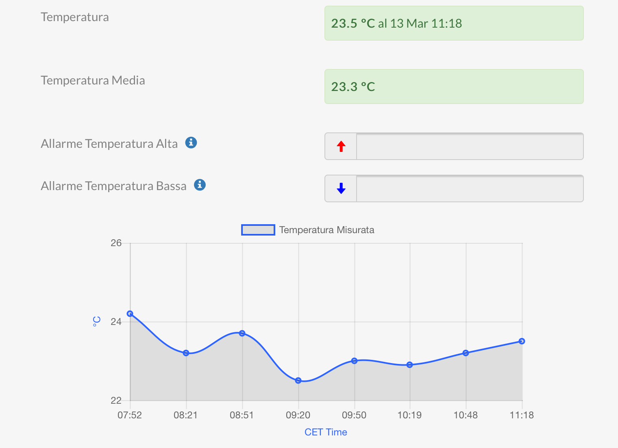Image resolution: width=618 pixels, height=448 pixels.
Task: Click the Temperatura Media label
Action: click(x=93, y=80)
